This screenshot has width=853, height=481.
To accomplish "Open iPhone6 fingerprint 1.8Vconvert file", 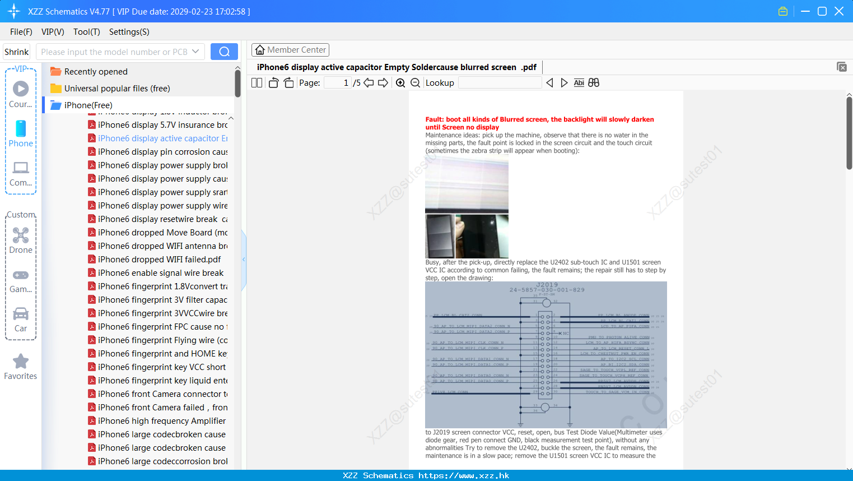I will coord(158,286).
